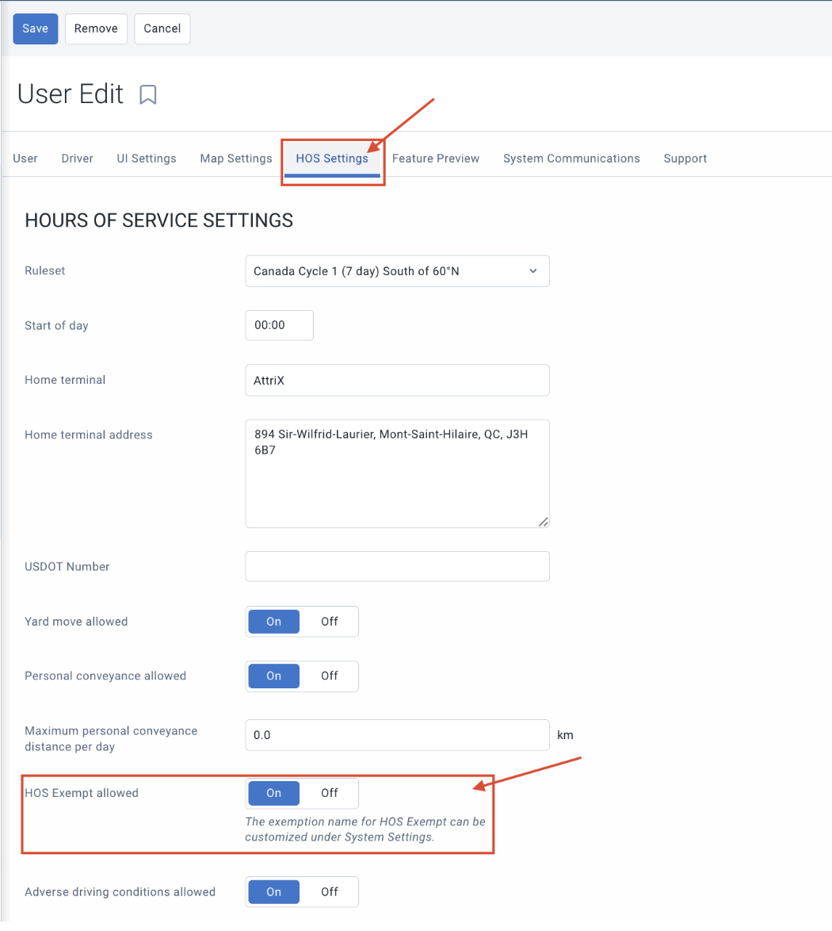This screenshot has width=832, height=931.
Task: Open the Ruleset dropdown chevron
Action: pyautogui.click(x=533, y=271)
